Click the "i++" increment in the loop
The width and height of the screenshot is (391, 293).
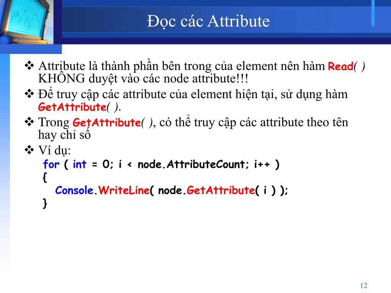(262, 164)
